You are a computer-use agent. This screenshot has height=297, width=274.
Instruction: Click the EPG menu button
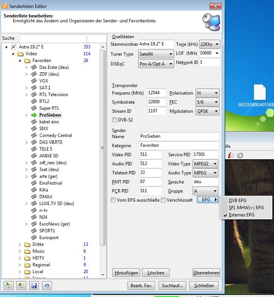pos(208,200)
